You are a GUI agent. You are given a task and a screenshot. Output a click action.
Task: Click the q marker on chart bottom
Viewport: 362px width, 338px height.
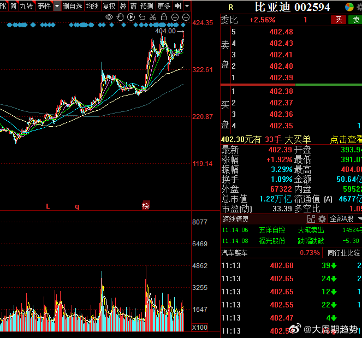[77, 206]
